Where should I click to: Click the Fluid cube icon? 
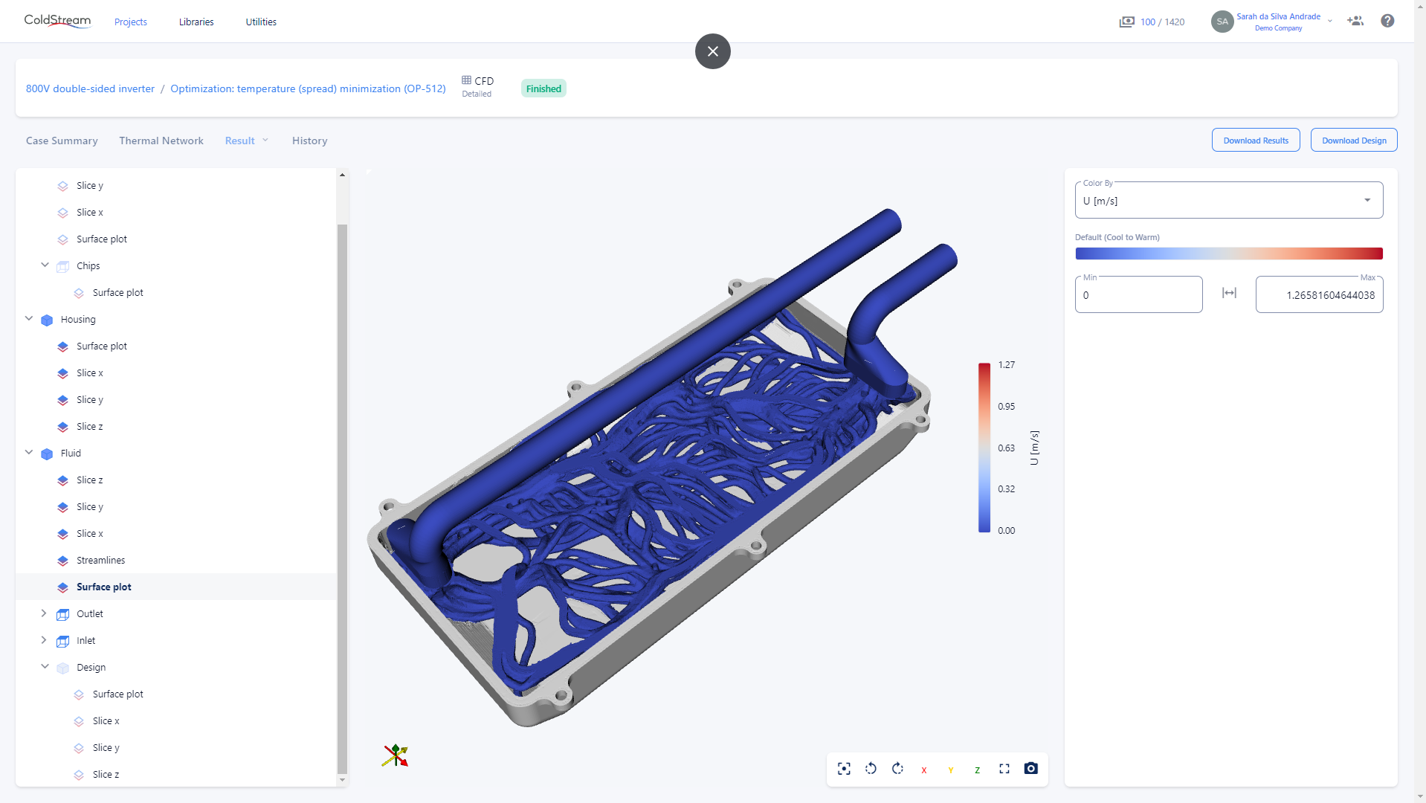click(47, 454)
